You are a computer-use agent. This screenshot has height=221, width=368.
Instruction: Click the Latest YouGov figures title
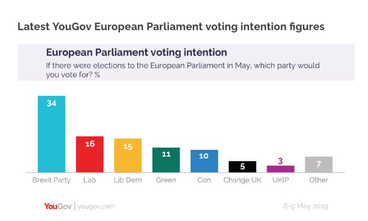point(171,27)
